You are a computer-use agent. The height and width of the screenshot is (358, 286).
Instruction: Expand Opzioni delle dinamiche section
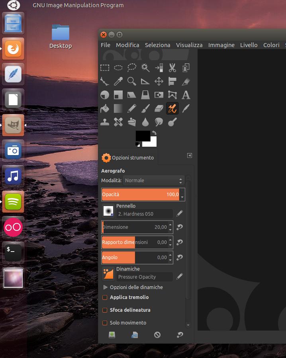pos(106,287)
